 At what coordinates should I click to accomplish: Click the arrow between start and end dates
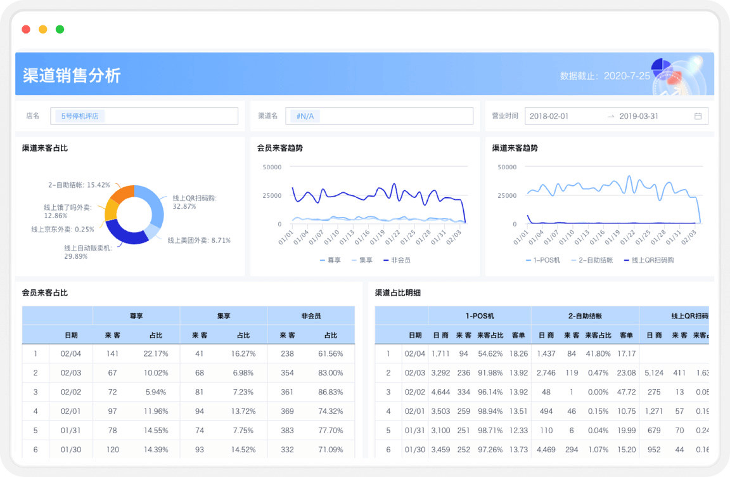[x=610, y=116]
